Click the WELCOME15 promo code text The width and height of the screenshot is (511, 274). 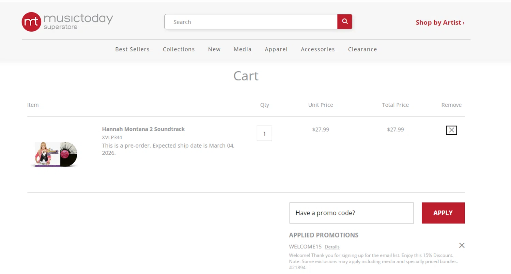[x=305, y=246]
